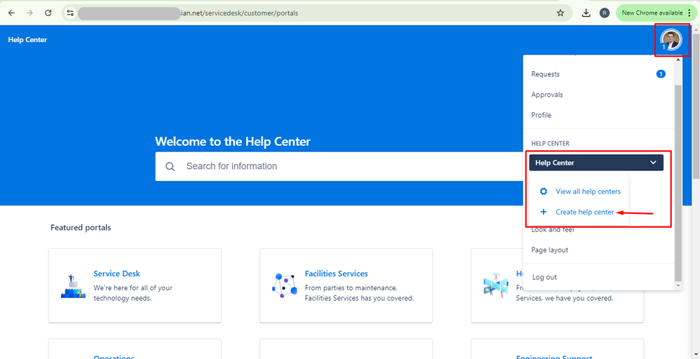Click the profile menu scroll down arrow

coord(678,285)
